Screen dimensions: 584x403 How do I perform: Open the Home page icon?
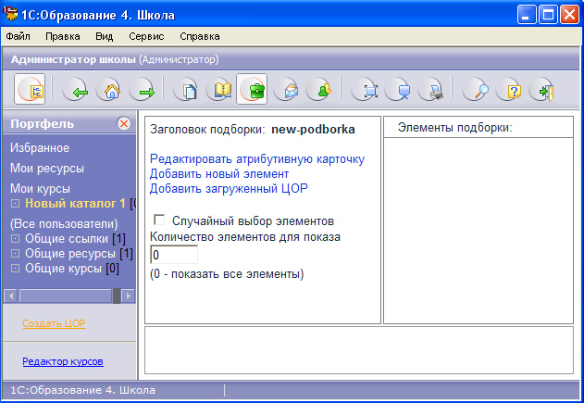109,90
